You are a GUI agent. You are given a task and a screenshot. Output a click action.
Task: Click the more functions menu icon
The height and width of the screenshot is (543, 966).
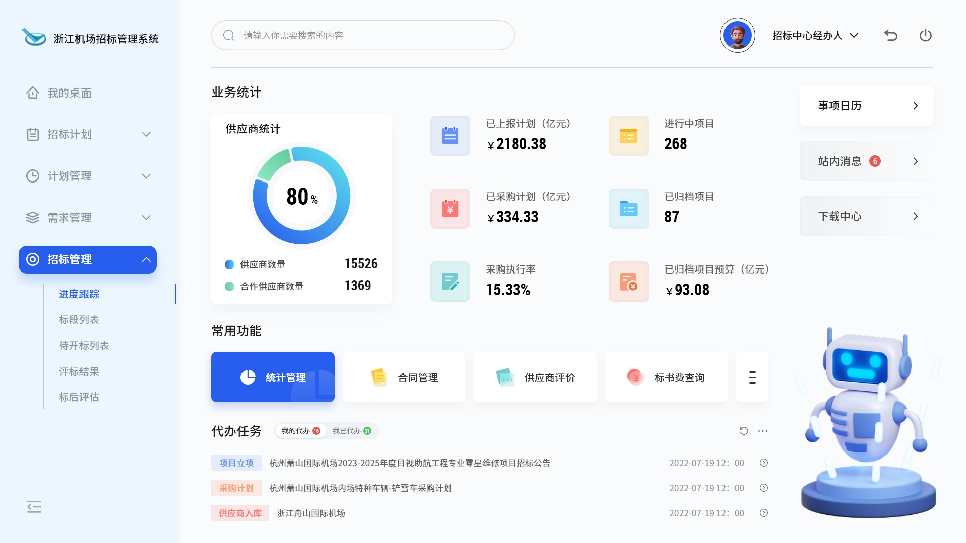click(752, 377)
